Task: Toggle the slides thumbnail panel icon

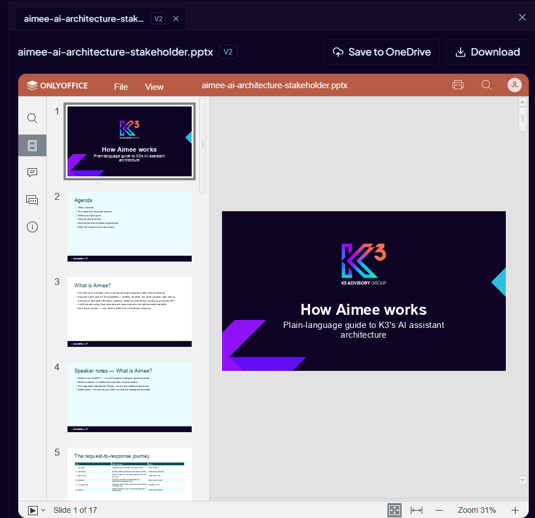Action: tap(32, 145)
